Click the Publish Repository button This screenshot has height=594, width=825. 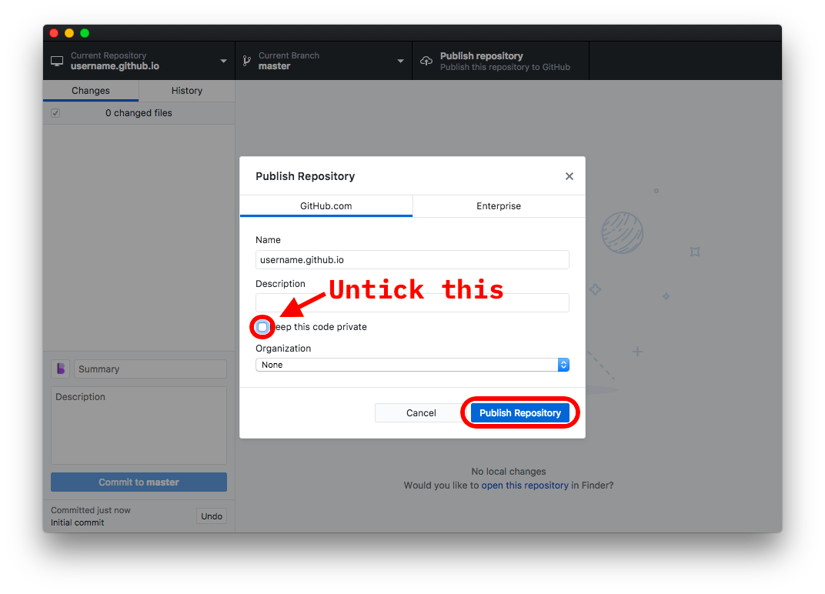tap(519, 412)
